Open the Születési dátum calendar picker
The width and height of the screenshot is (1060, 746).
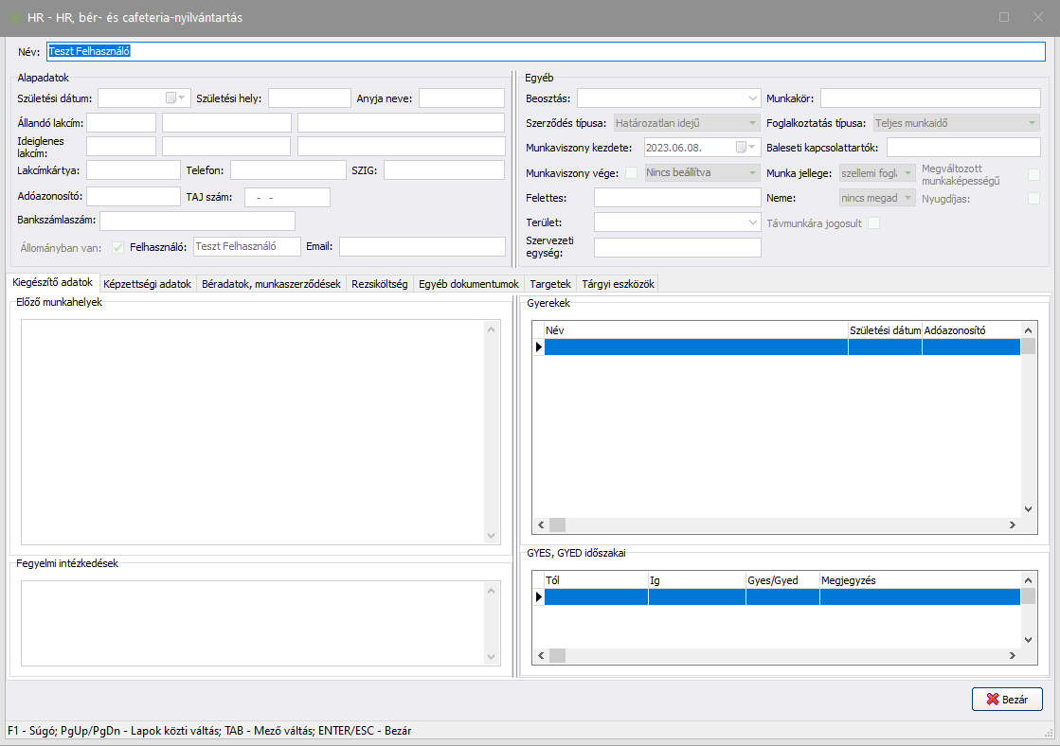click(x=181, y=98)
